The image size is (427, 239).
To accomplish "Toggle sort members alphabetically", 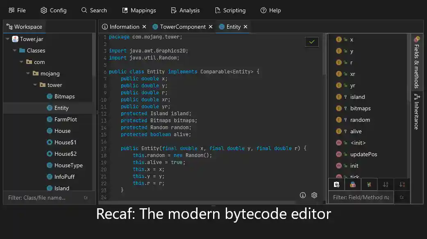I will pos(386,184).
